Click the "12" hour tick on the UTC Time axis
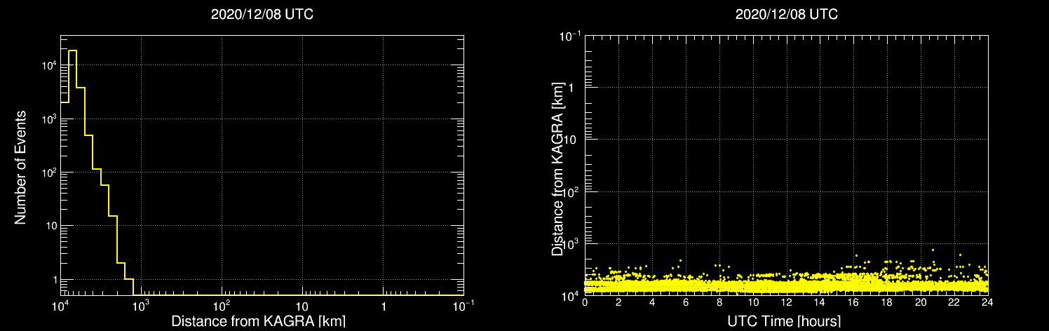1049x331 pixels. click(786, 303)
